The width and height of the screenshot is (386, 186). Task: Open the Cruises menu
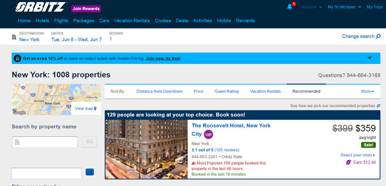coord(163,21)
